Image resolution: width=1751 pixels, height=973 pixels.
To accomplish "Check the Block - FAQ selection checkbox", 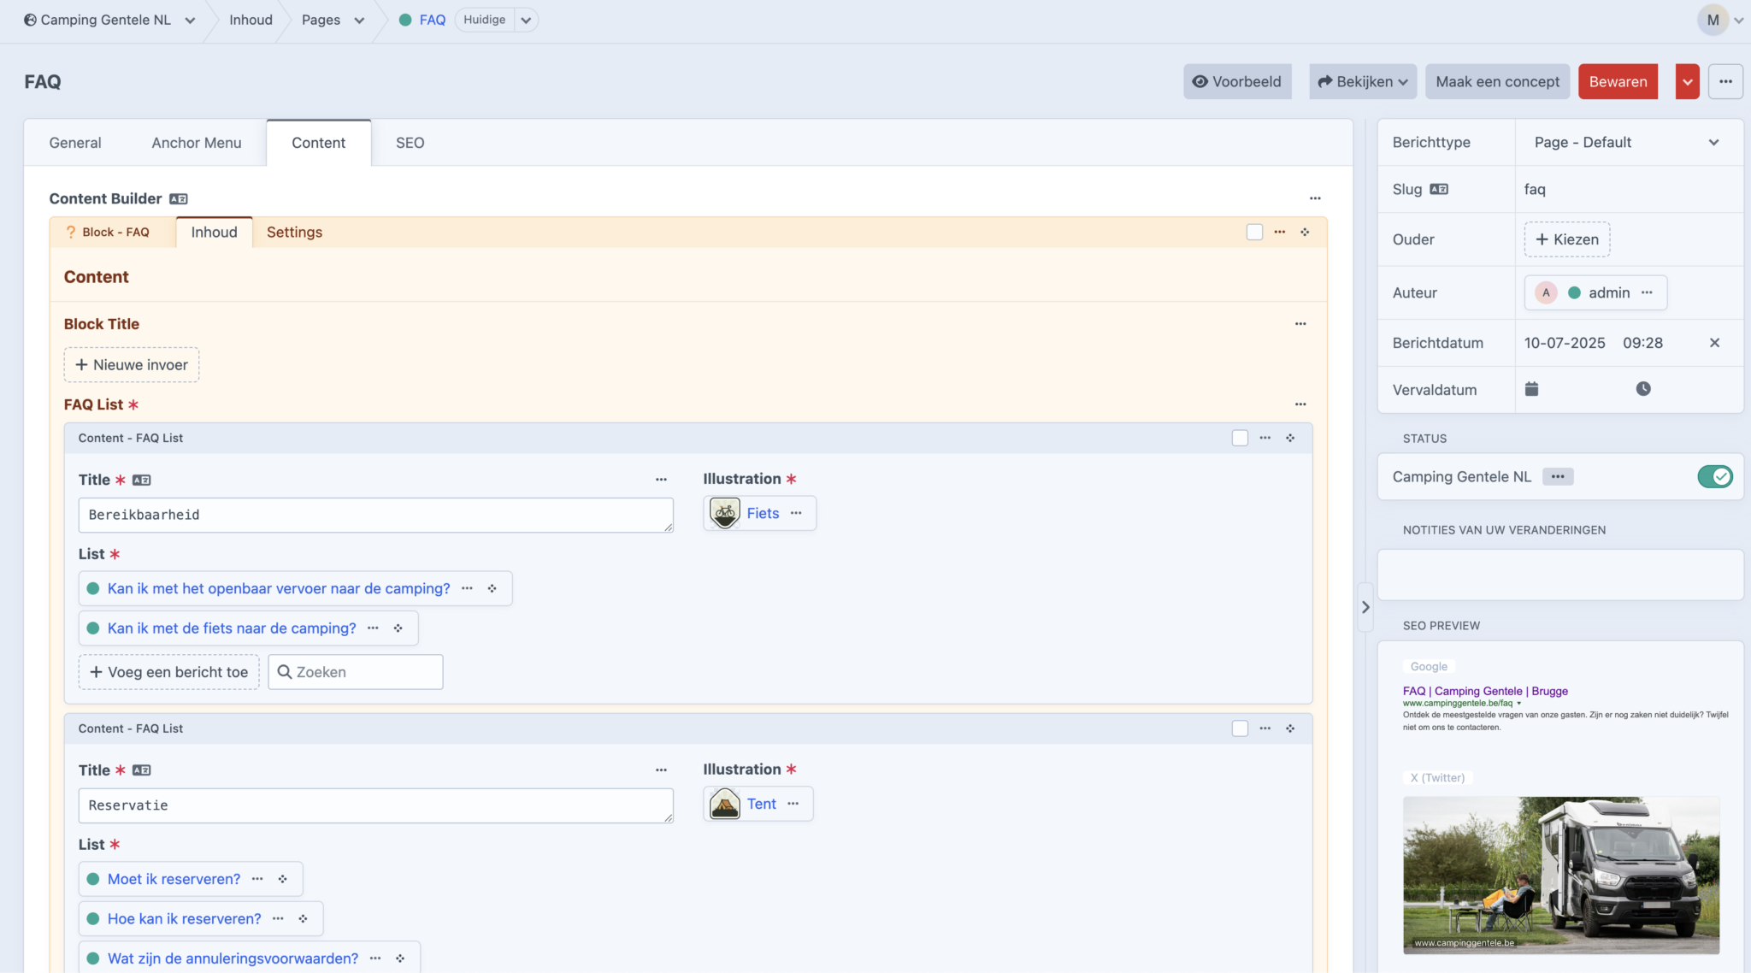I will (x=1254, y=233).
